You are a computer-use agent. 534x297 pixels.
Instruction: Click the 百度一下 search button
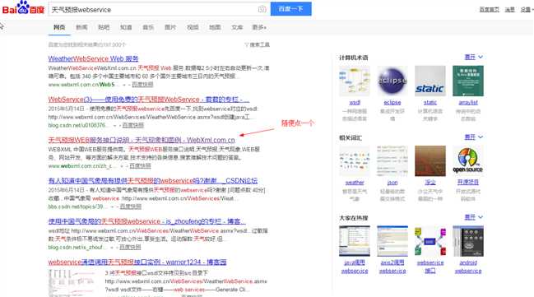(x=290, y=9)
